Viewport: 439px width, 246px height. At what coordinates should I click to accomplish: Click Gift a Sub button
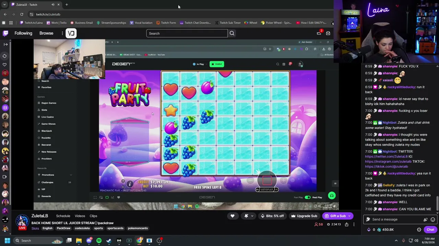pos(337,216)
